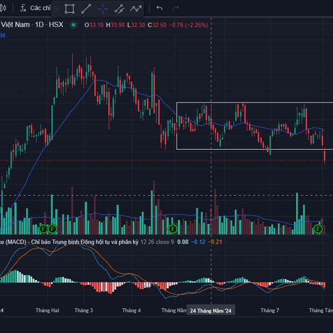The width and height of the screenshot is (333, 333).
Task: Click F event marker near Tháng Tám
Action: (x=318, y=229)
